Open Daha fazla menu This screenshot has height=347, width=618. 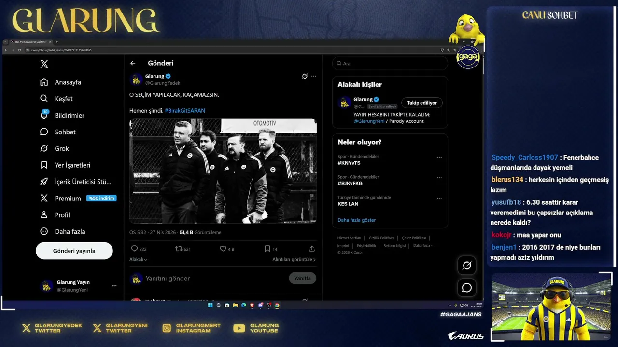pos(63,231)
